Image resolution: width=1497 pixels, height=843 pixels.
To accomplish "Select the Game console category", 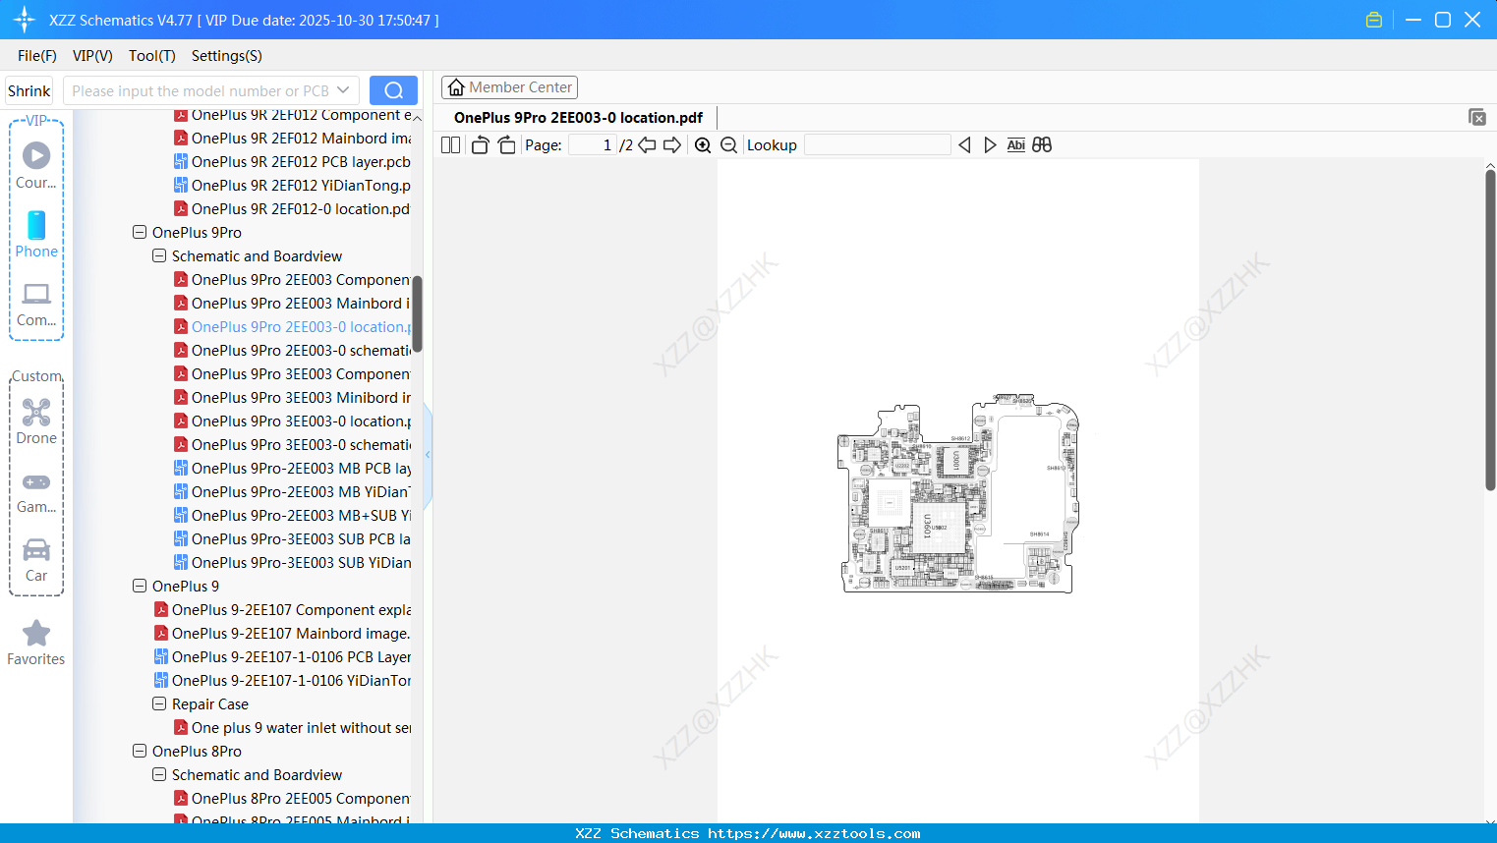I will [36, 491].
